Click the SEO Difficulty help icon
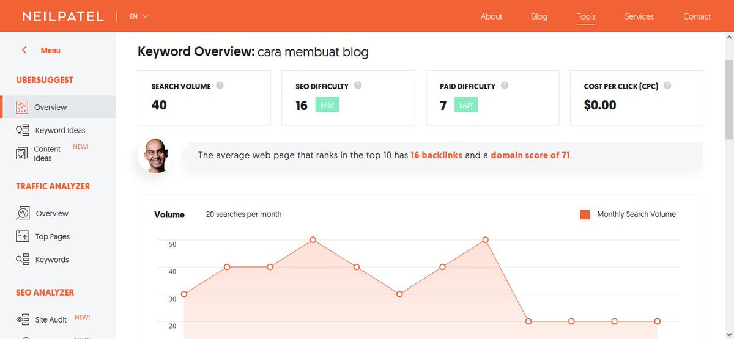This screenshot has height=339, width=734. (358, 86)
